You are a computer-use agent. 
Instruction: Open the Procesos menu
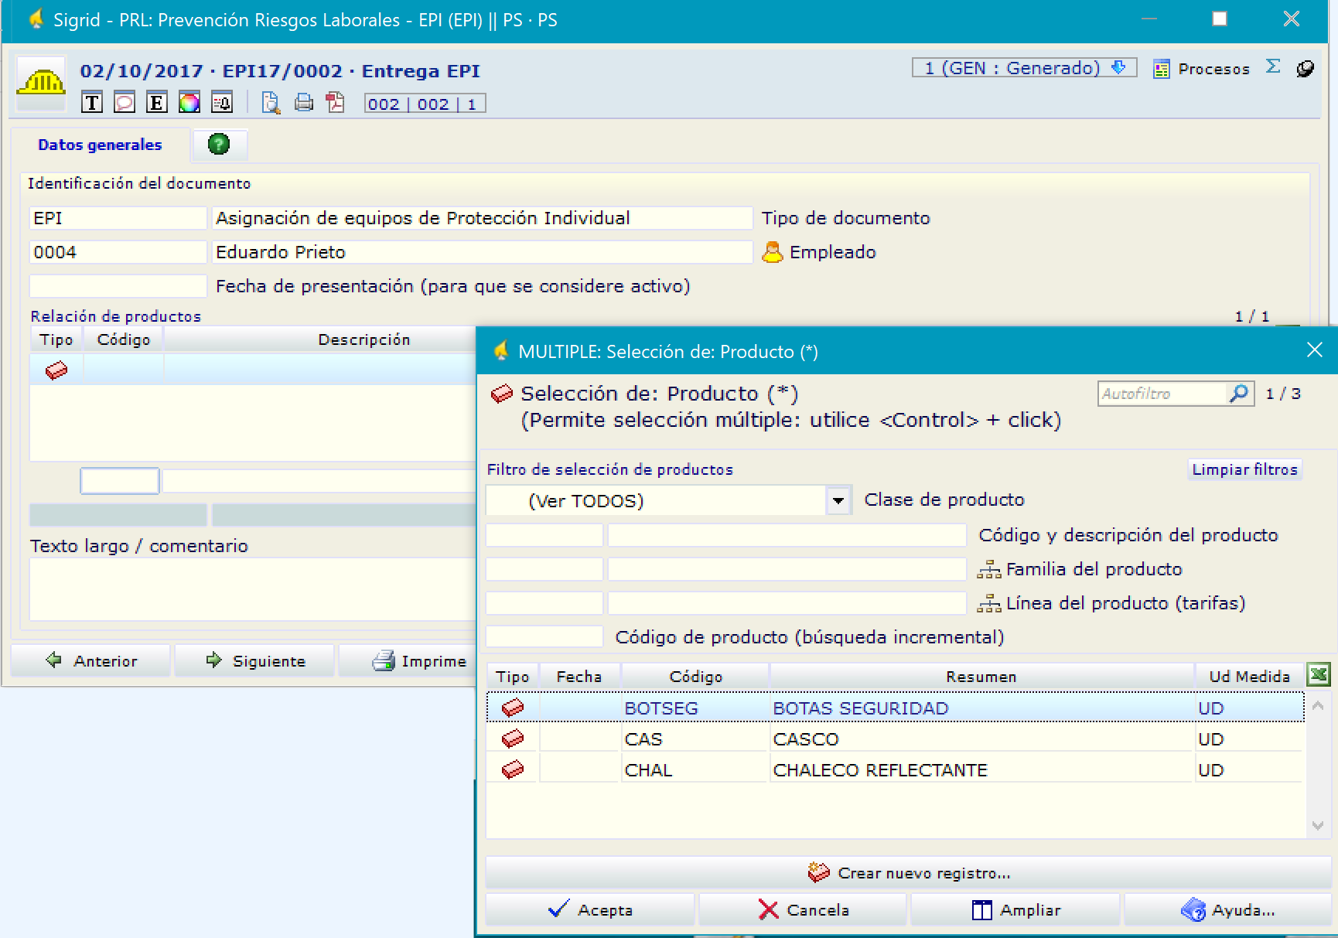point(1201,69)
